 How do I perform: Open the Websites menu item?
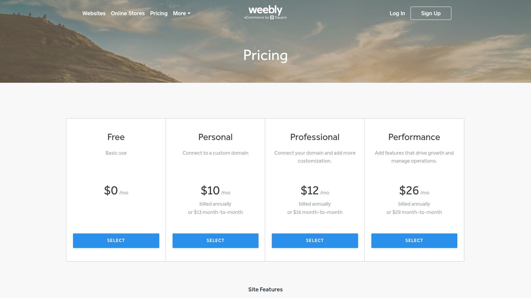coord(94,13)
